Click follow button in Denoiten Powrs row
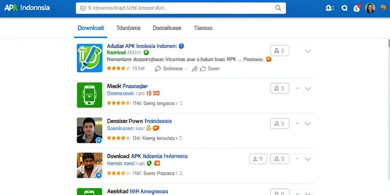Screen dimensions: 390x195 pos(280,124)
